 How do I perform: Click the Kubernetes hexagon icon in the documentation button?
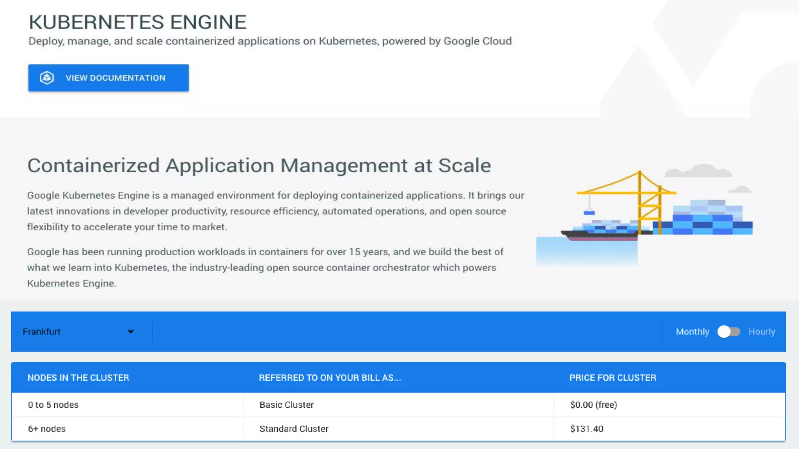(47, 78)
